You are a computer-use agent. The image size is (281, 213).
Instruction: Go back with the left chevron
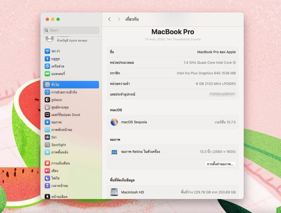coord(109,19)
